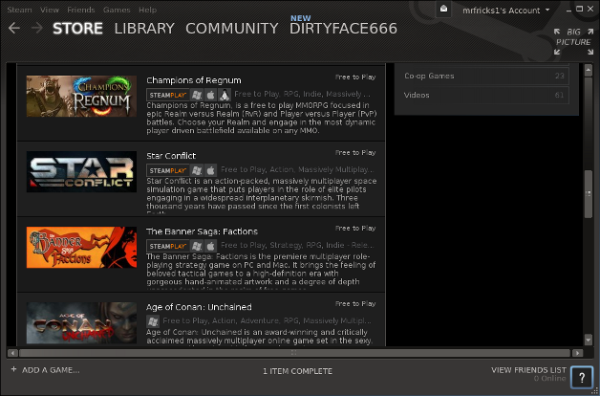Click Mac icon on Champions of Regnum
This screenshot has width=600, height=396.
pyautogui.click(x=210, y=95)
